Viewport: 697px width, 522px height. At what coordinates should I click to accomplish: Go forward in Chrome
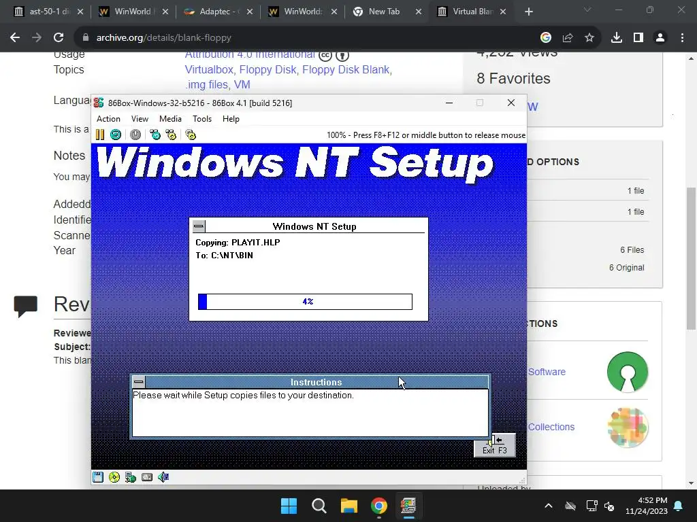coord(37,38)
